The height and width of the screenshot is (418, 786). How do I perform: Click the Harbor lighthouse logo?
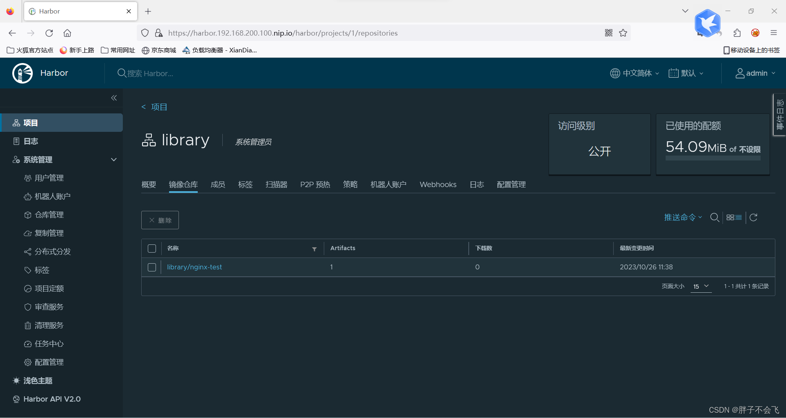point(22,73)
